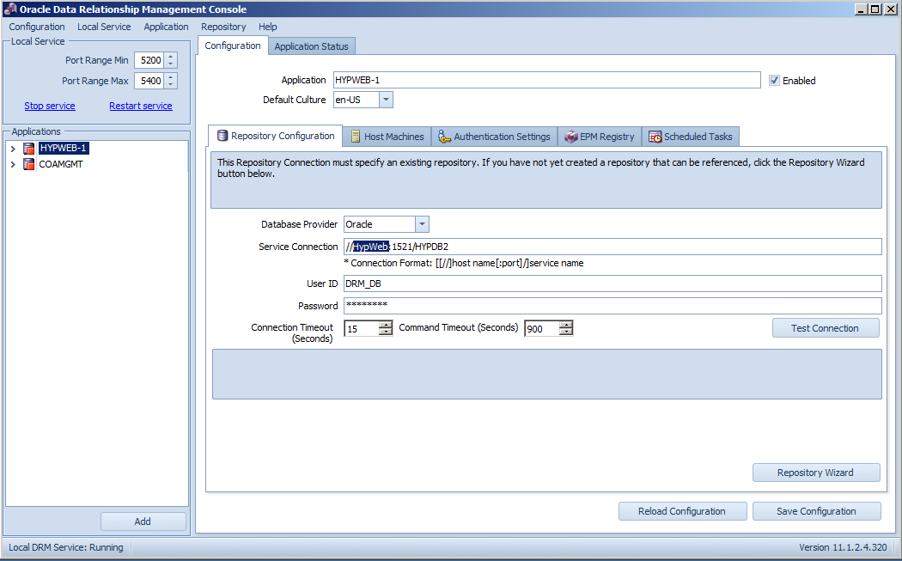902x561 pixels.
Task: Switch to the Application Status tab
Action: click(310, 46)
